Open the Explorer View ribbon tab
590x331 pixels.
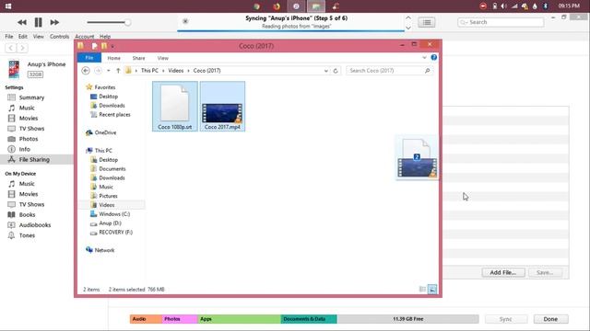(163, 58)
